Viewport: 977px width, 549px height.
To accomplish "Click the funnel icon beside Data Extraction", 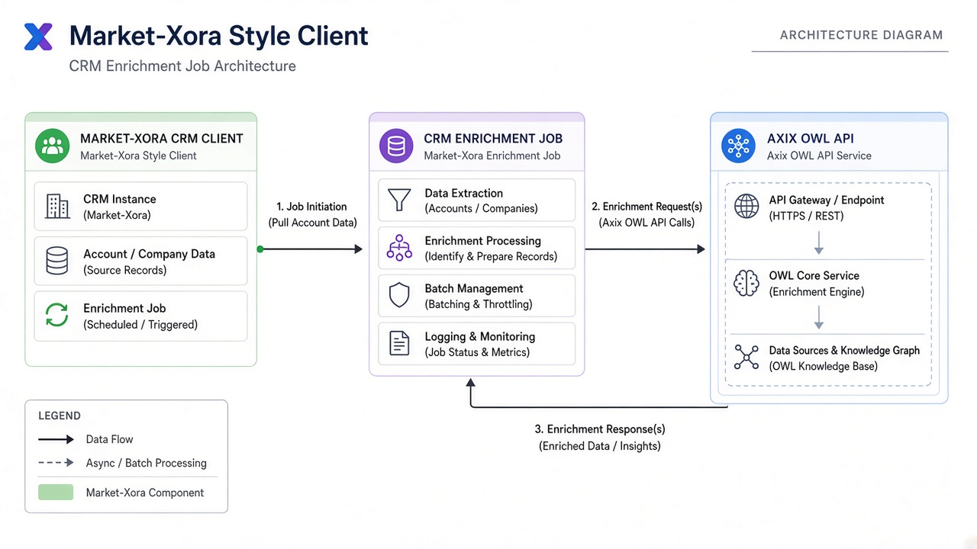I will [x=399, y=200].
